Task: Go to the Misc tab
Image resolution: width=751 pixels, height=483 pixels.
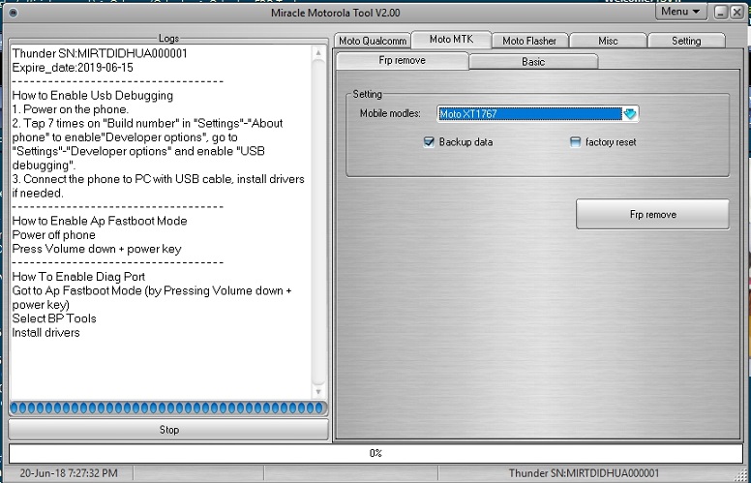Action: 608,41
